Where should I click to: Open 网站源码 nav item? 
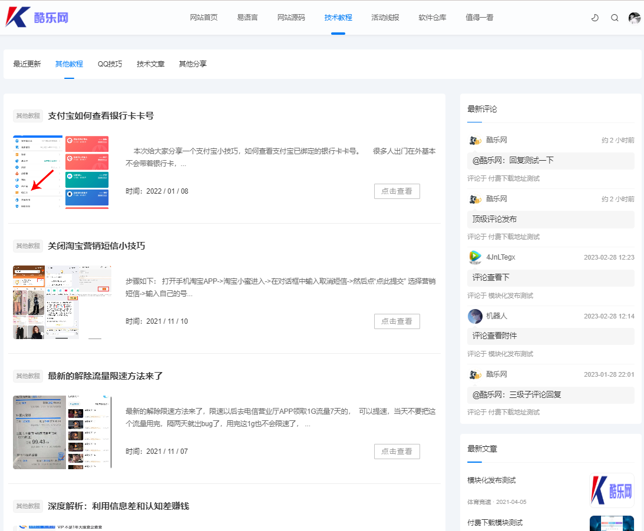291,17
